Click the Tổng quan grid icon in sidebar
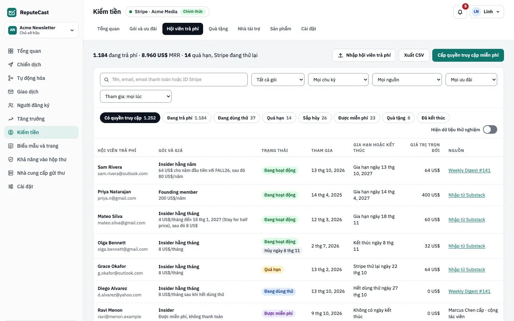The height and width of the screenshot is (321, 514). pos(11,51)
